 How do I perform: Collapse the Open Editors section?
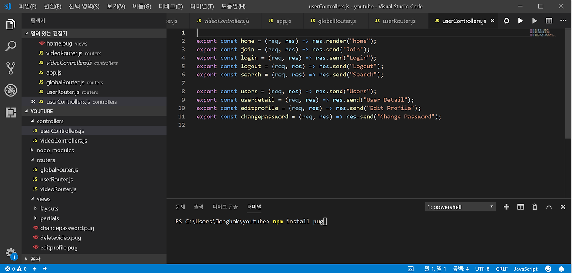coord(94,34)
